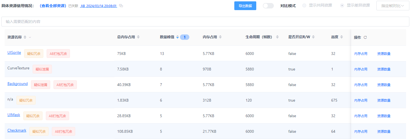This screenshot has width=411, height=139.
Task: Expand the filter chevron beside 资源名称
Action: [30, 37]
